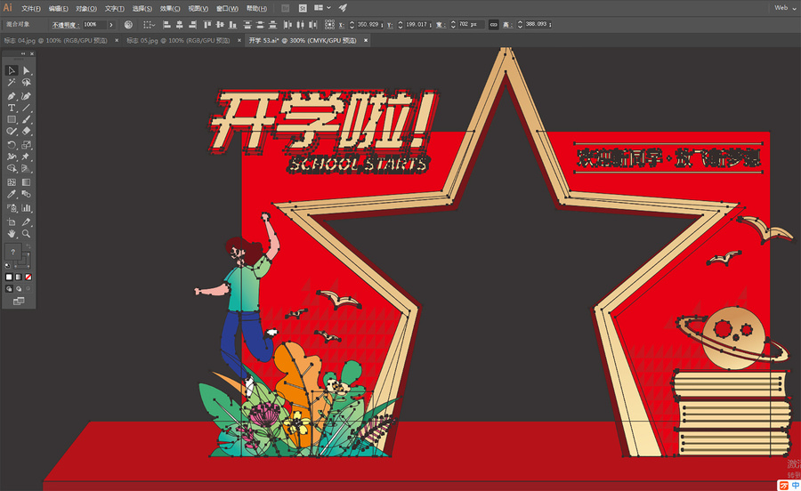Open the align-to selection dropdown
This screenshot has height=491, width=801.
[150, 25]
